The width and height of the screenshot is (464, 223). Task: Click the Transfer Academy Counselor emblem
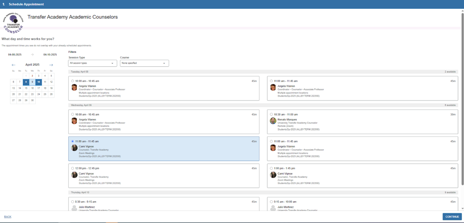coord(13,23)
